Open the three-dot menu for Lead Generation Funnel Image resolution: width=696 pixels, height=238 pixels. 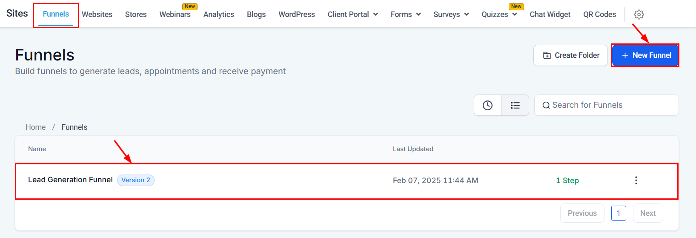(636, 181)
